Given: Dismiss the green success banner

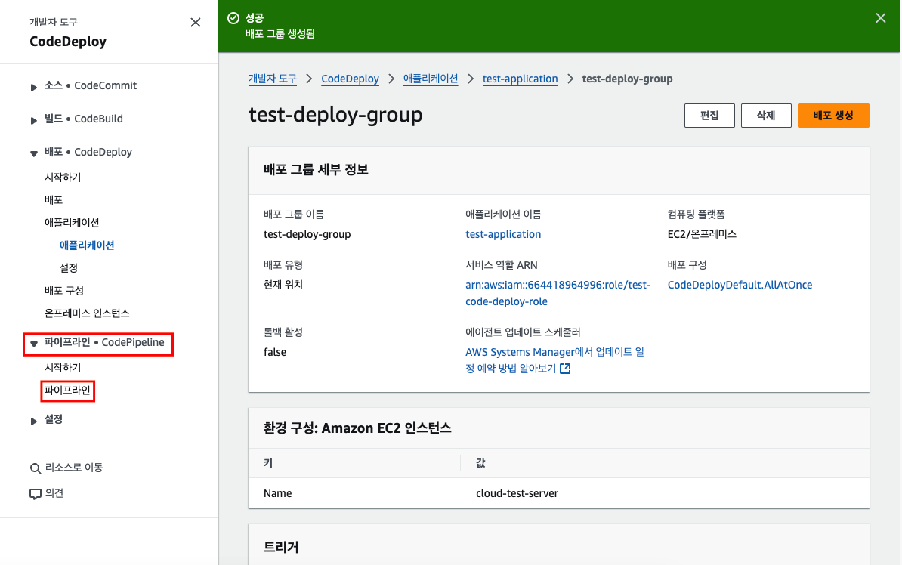Looking at the screenshot, I should click(880, 18).
